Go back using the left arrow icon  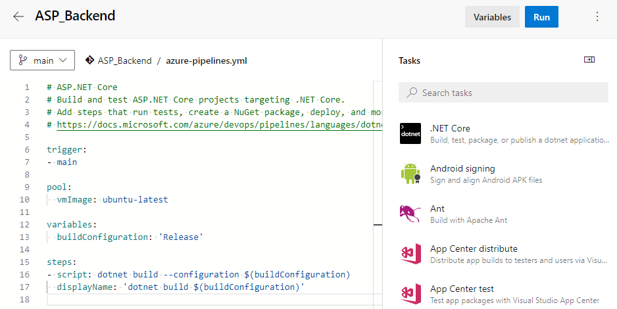click(x=18, y=16)
